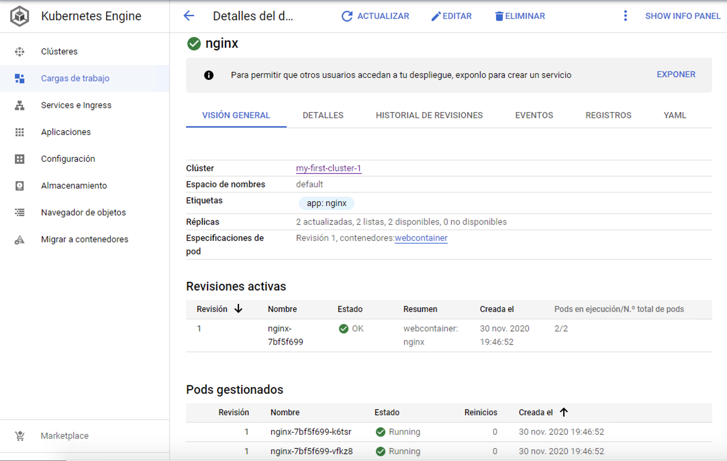Click the Marketplace cart icon
727x461 pixels.
pyautogui.click(x=19, y=436)
